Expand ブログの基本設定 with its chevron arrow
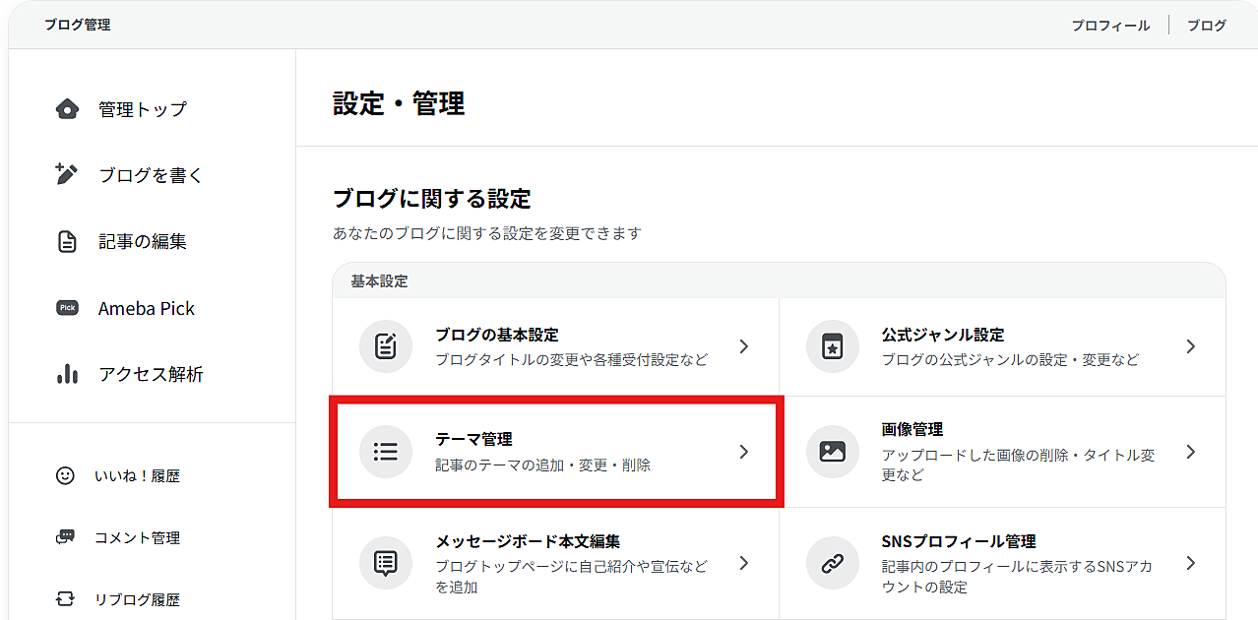This screenshot has height=620, width=1258. pos(744,346)
